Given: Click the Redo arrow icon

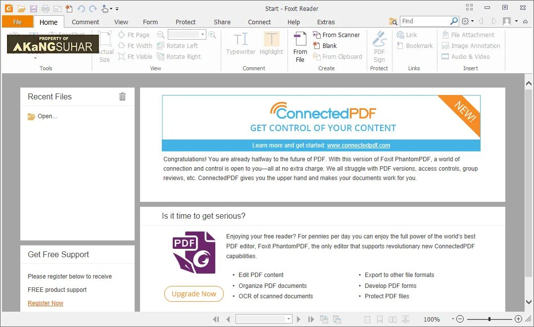Looking at the screenshot, I should pos(93,9).
